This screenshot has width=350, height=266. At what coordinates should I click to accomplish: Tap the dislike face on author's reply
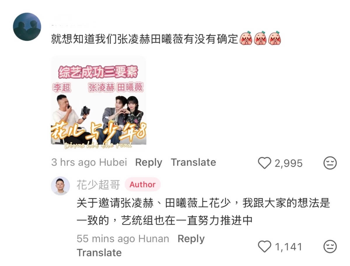[x=330, y=247]
